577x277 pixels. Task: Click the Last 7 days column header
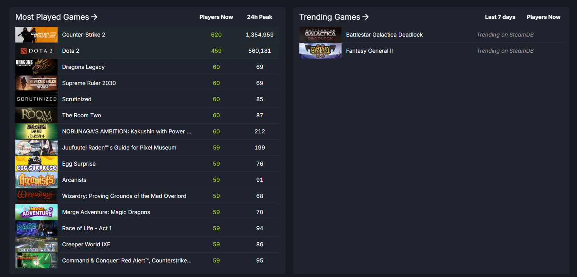pos(500,17)
